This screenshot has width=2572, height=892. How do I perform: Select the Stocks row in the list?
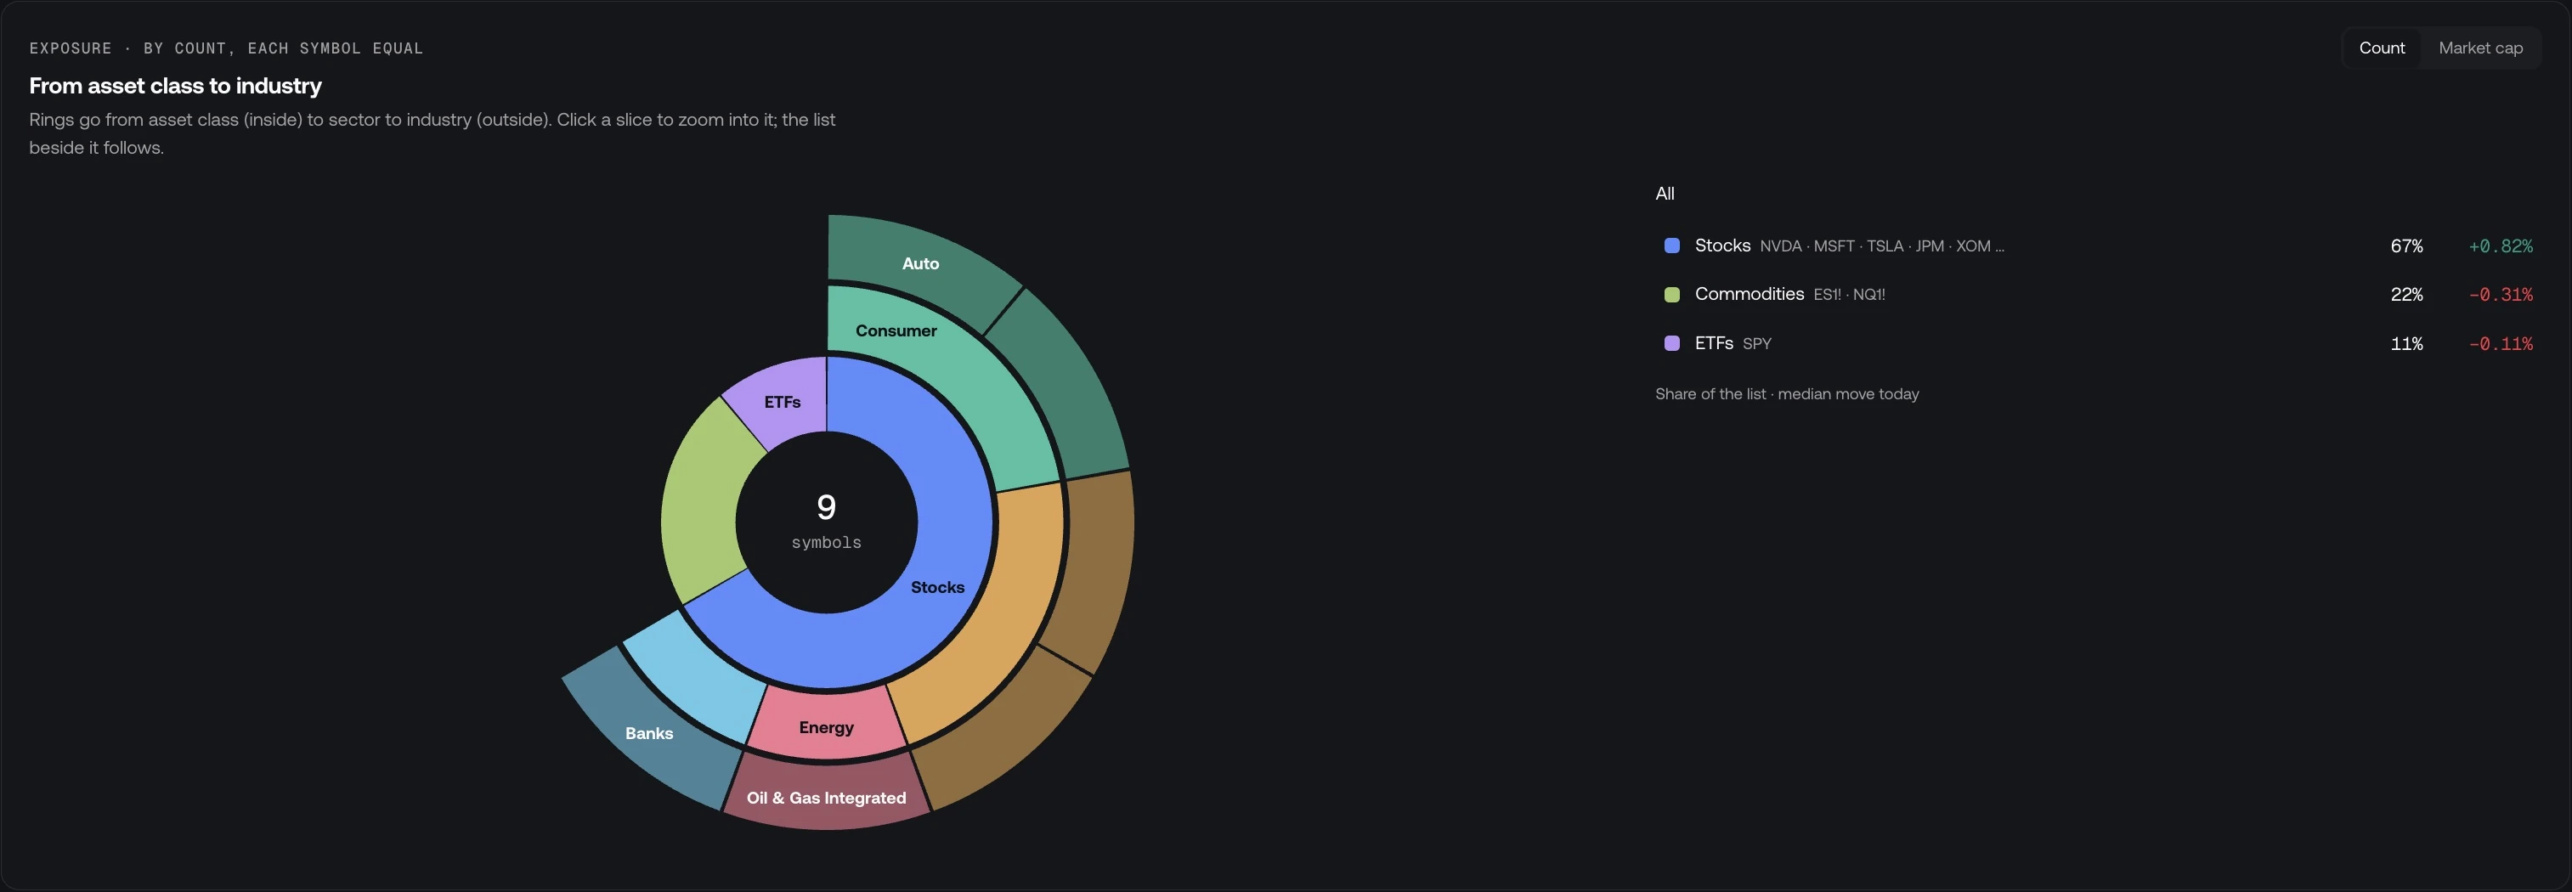[2098, 246]
